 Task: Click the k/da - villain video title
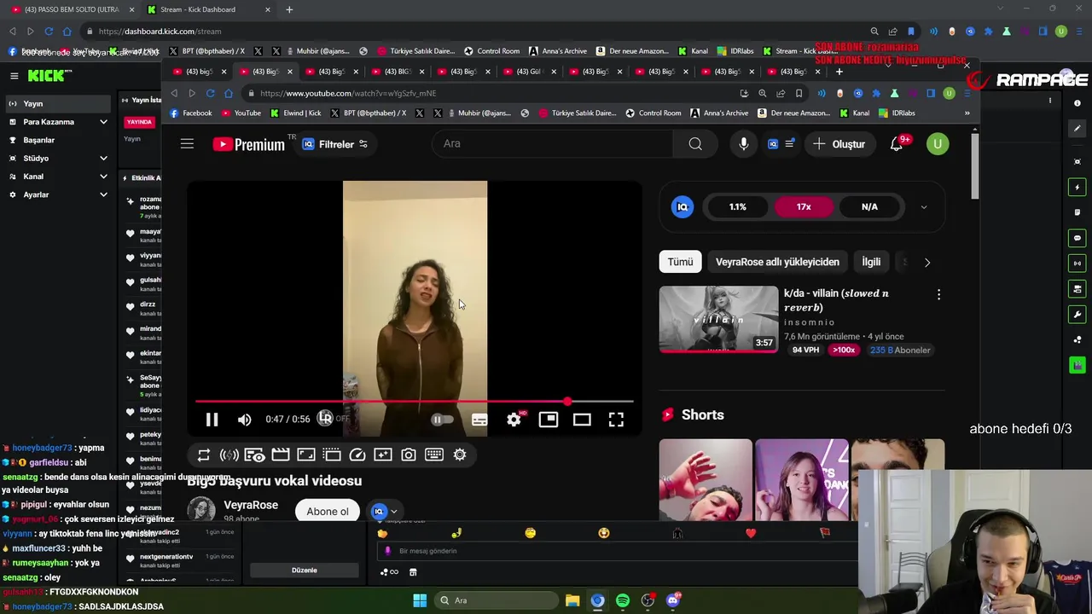pyautogui.click(x=836, y=300)
